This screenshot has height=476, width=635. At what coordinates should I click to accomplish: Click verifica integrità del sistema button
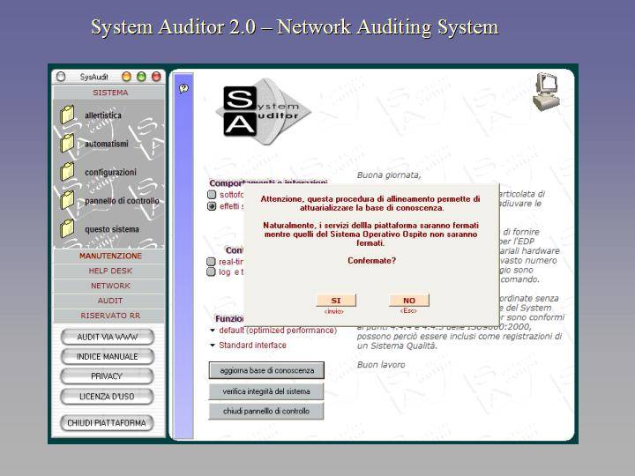pyautogui.click(x=266, y=391)
